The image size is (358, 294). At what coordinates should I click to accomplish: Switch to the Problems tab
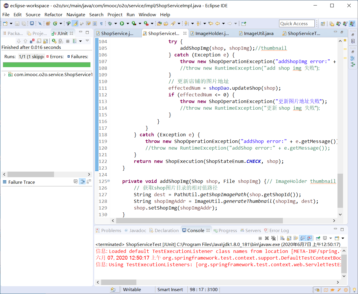pos(111,231)
